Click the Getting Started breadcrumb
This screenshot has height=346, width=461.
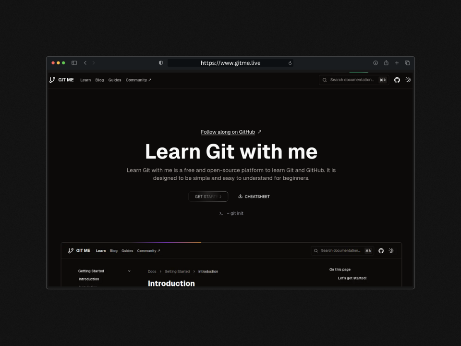pyautogui.click(x=177, y=272)
